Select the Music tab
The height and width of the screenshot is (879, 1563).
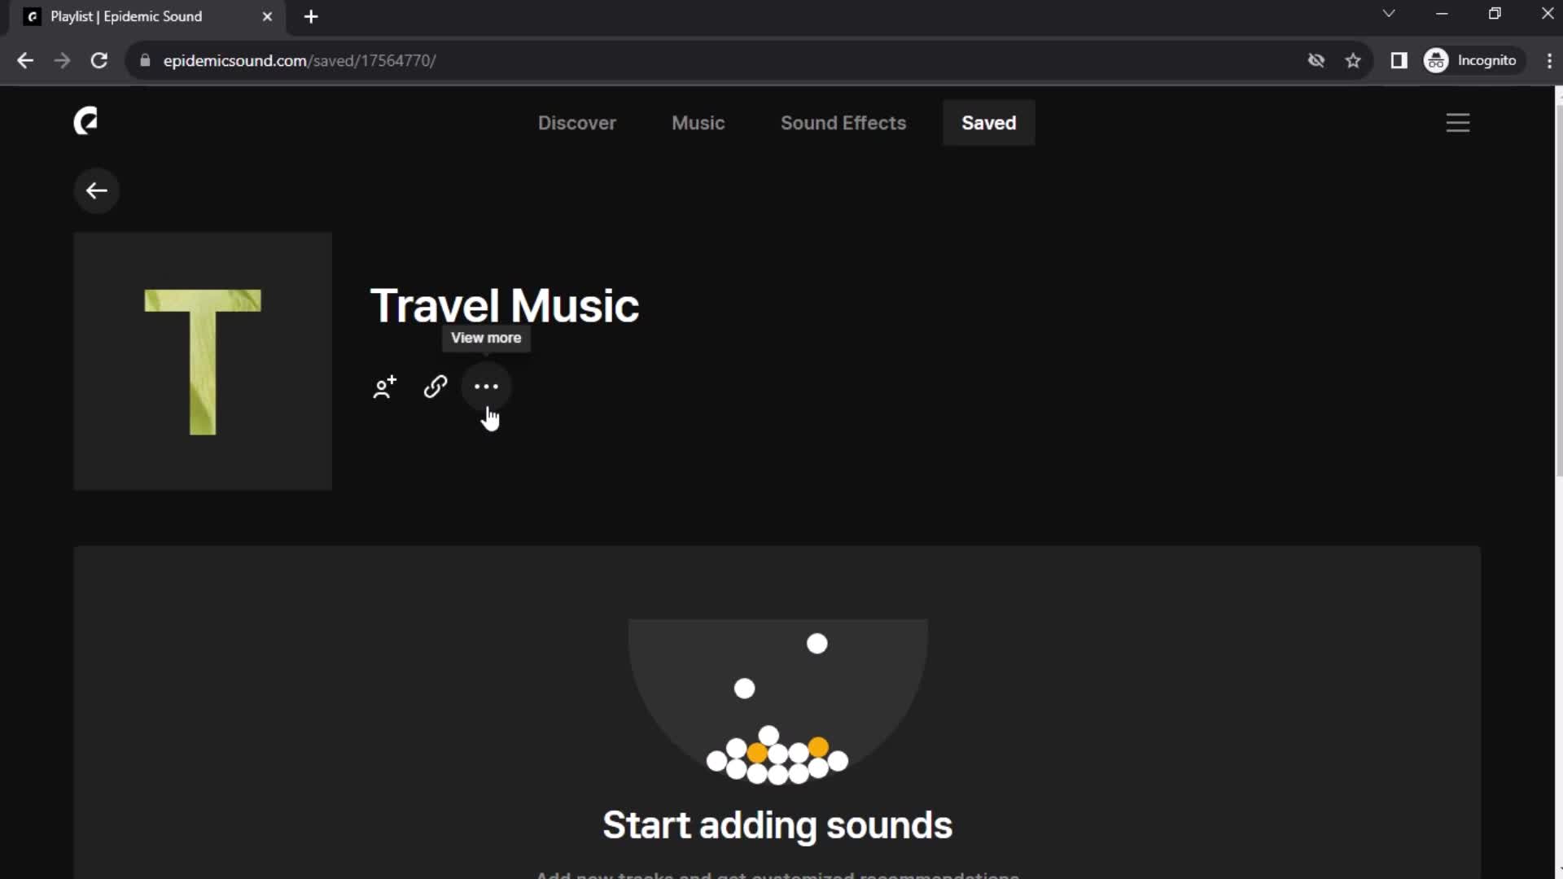tap(698, 122)
